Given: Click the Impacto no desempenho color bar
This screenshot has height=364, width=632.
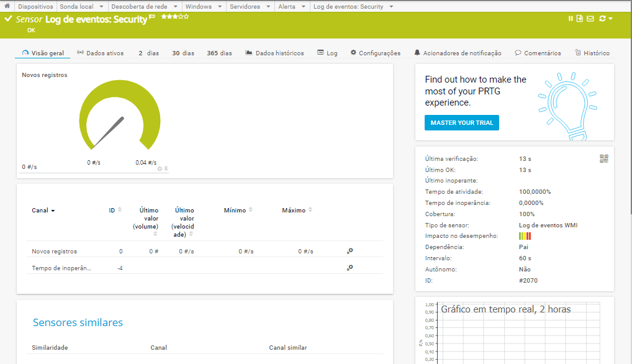Looking at the screenshot, I should pyautogui.click(x=525, y=236).
